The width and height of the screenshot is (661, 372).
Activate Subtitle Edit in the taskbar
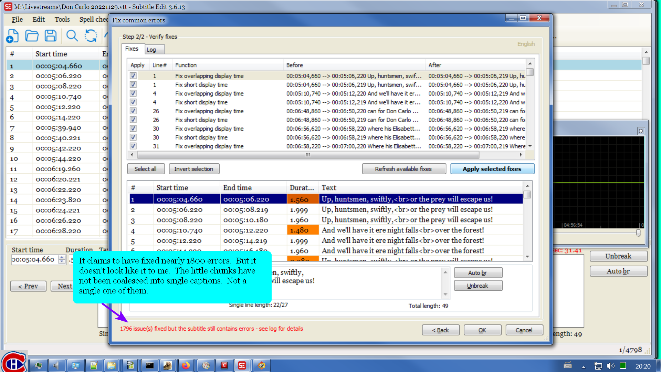click(x=243, y=365)
